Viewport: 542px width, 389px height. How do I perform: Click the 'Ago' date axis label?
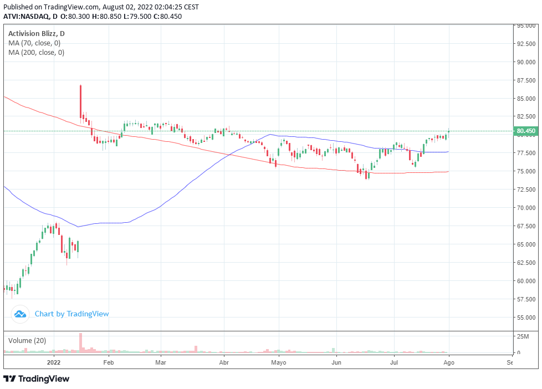coord(449,362)
